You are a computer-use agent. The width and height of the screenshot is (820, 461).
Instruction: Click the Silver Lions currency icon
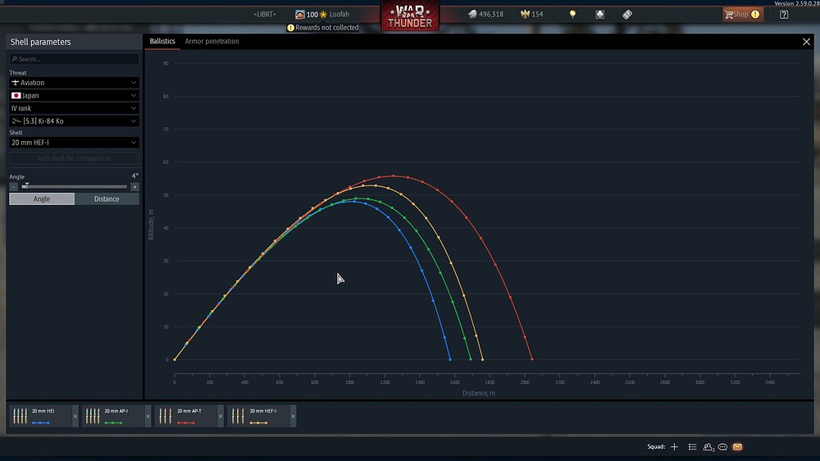[x=473, y=14]
